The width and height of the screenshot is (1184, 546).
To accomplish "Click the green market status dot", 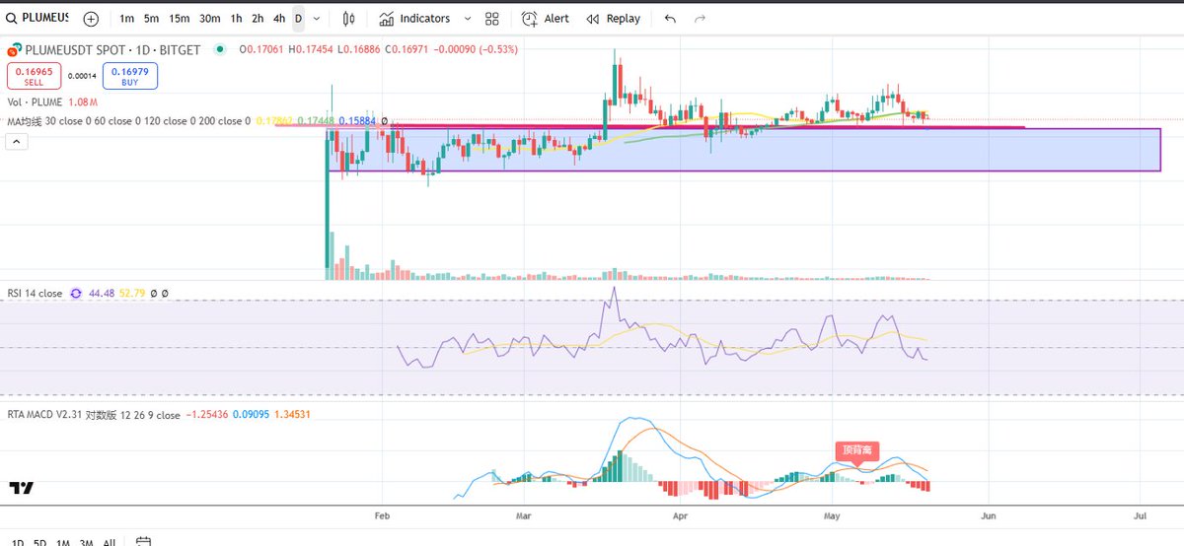I will coord(219,48).
